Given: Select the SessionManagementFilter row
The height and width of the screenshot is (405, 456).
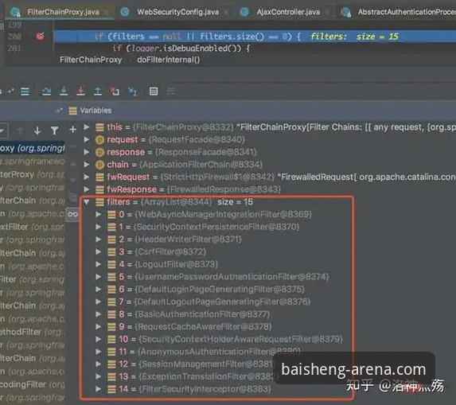Looking at the screenshot, I should point(190,364).
